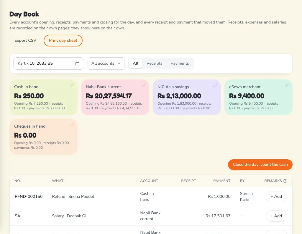
Task: Select the All filter tab
Action: click(136, 63)
